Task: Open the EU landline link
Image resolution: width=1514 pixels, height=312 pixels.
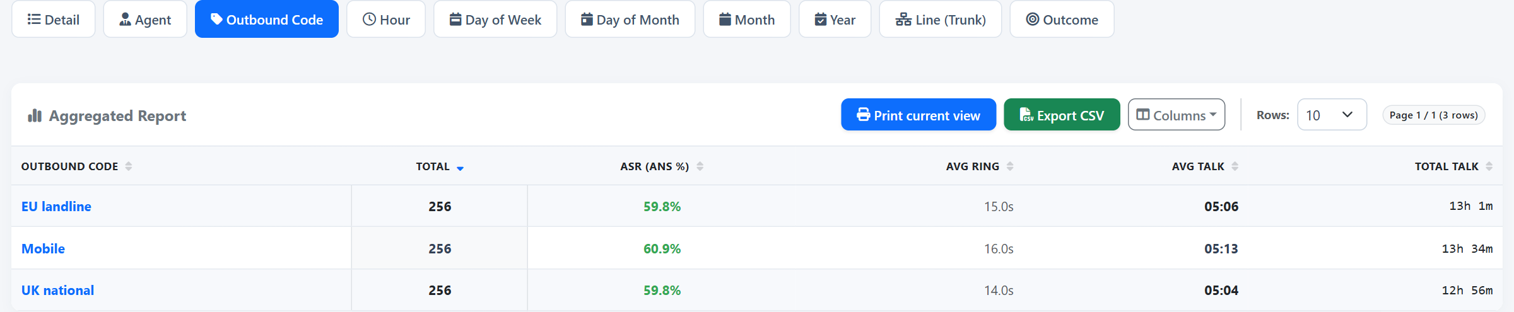Action: [56, 207]
